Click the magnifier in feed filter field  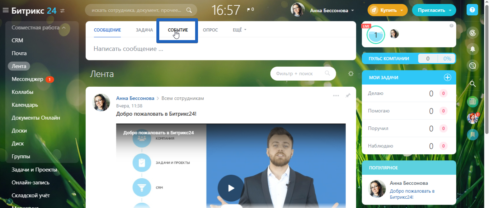click(x=327, y=73)
